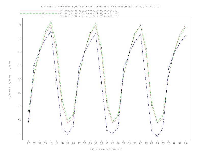The height and width of the screenshot is (156, 202).
Task: Click x-axis forecast hour label 27
Action: pyautogui.click(x=79, y=143)
